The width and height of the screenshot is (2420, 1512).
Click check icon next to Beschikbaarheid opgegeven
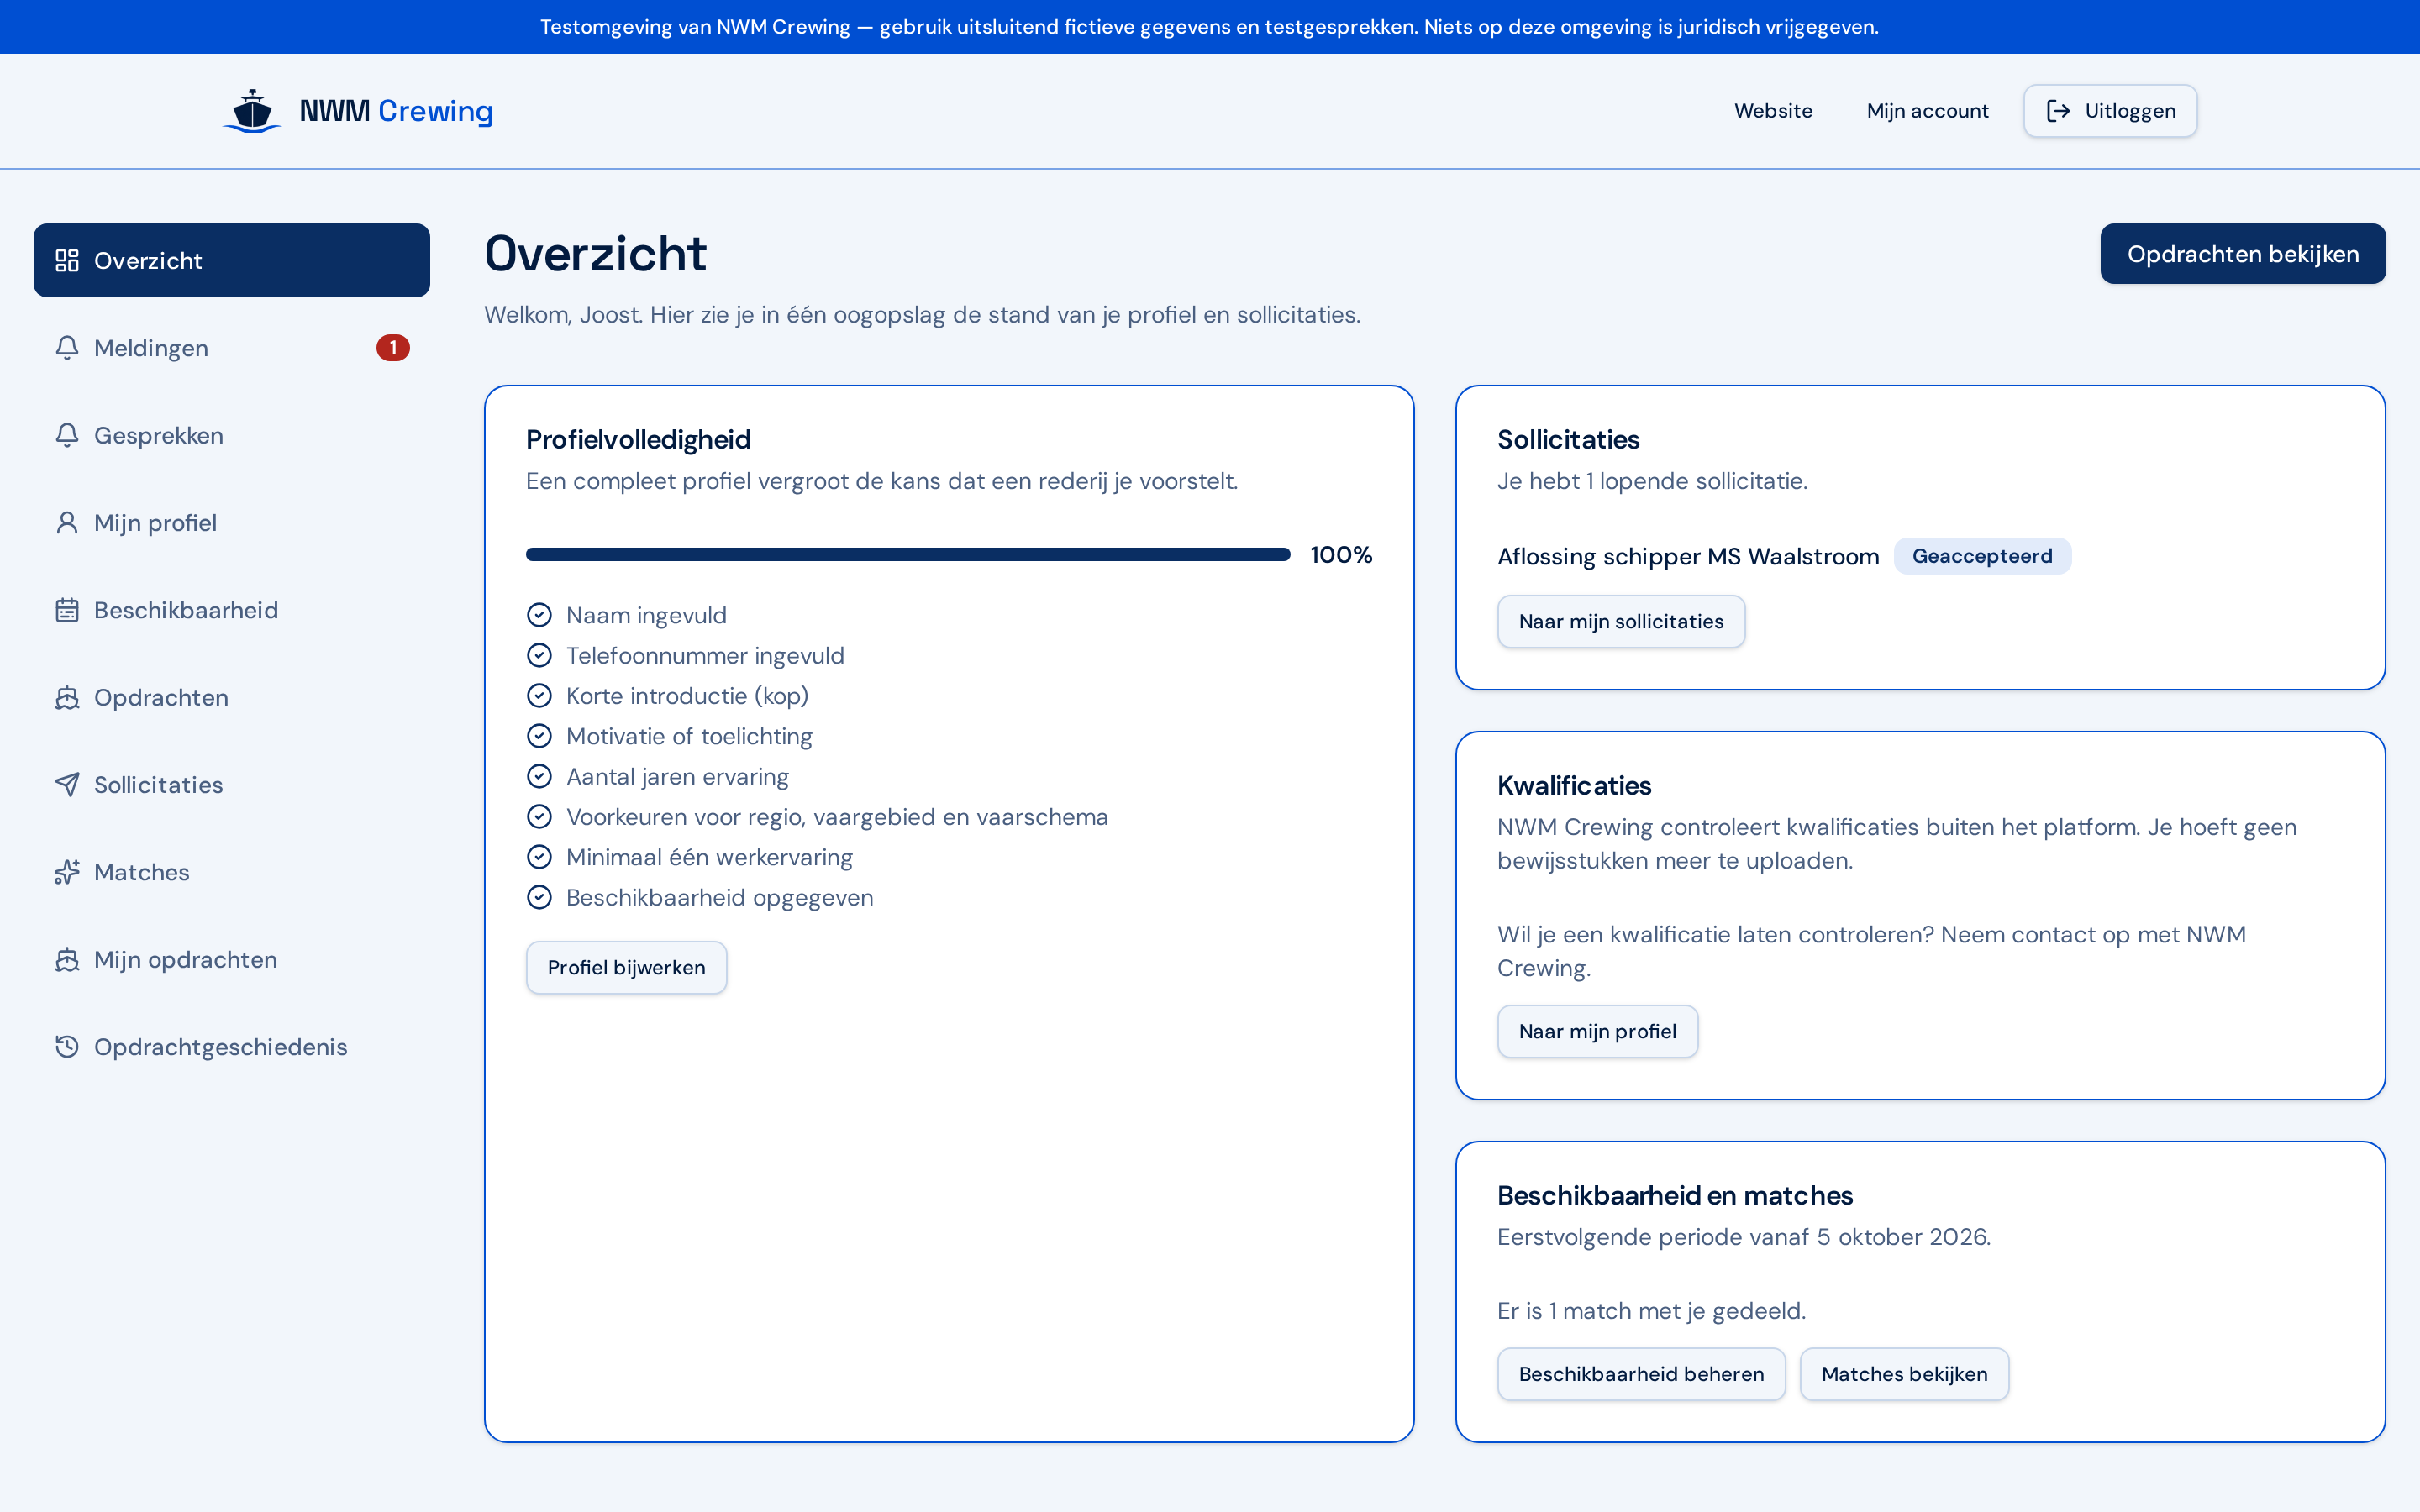click(x=539, y=897)
